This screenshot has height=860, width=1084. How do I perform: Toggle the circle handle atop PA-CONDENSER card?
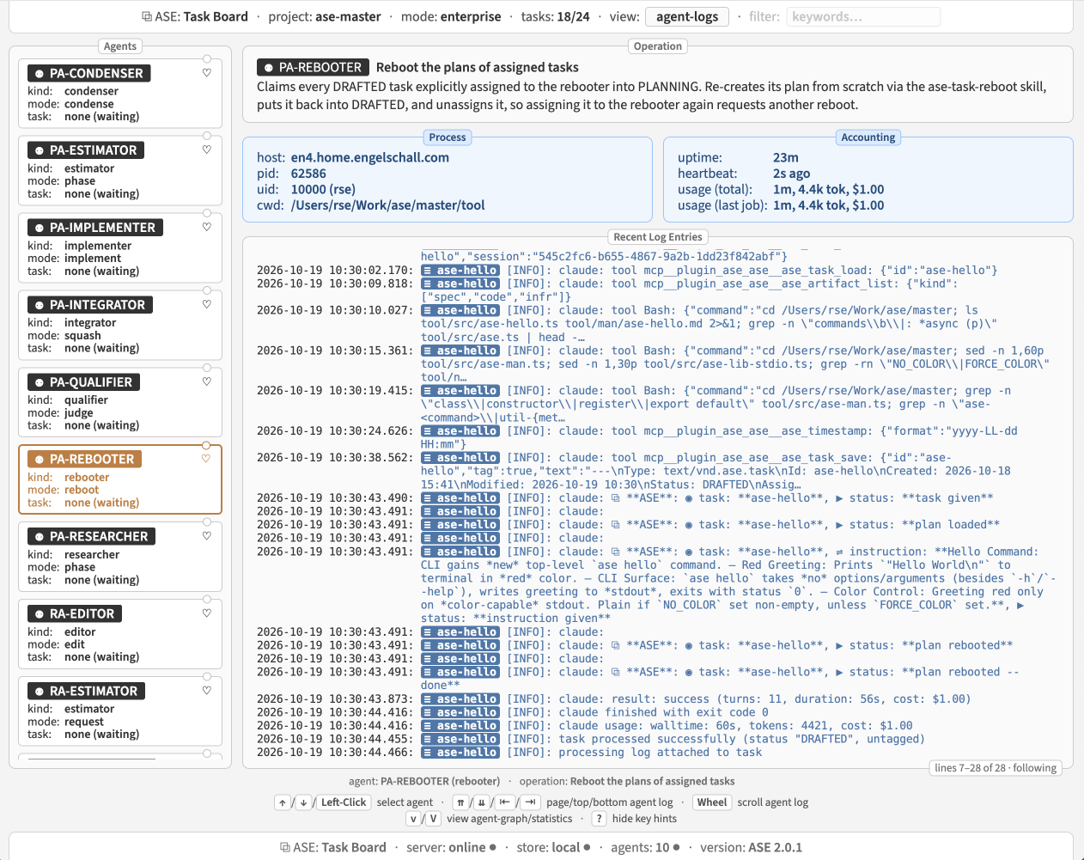(x=207, y=59)
